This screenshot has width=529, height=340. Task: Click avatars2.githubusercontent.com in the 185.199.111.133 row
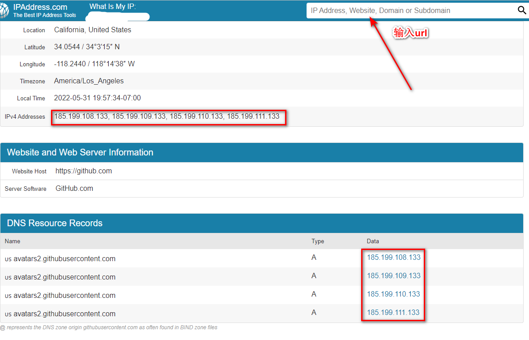[x=64, y=314]
